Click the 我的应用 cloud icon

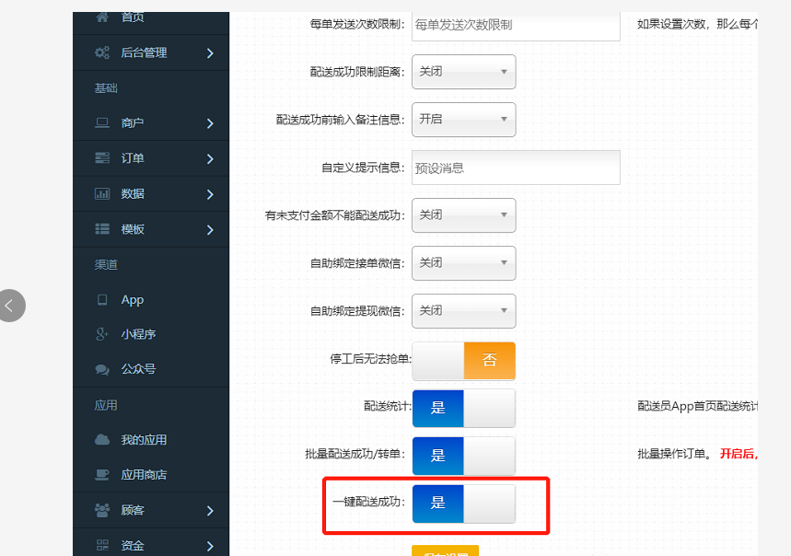click(x=102, y=440)
